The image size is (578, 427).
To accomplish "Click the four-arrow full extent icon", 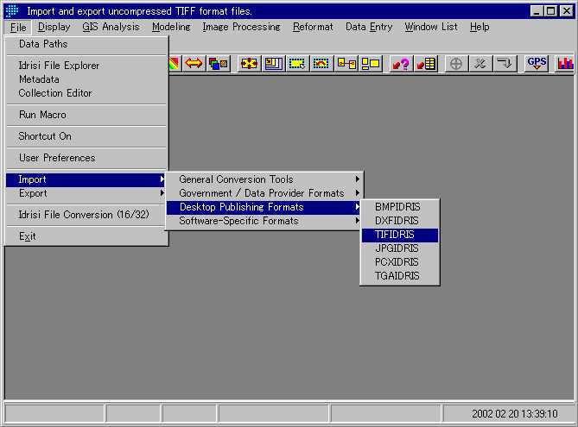I will pyautogui.click(x=250, y=64).
